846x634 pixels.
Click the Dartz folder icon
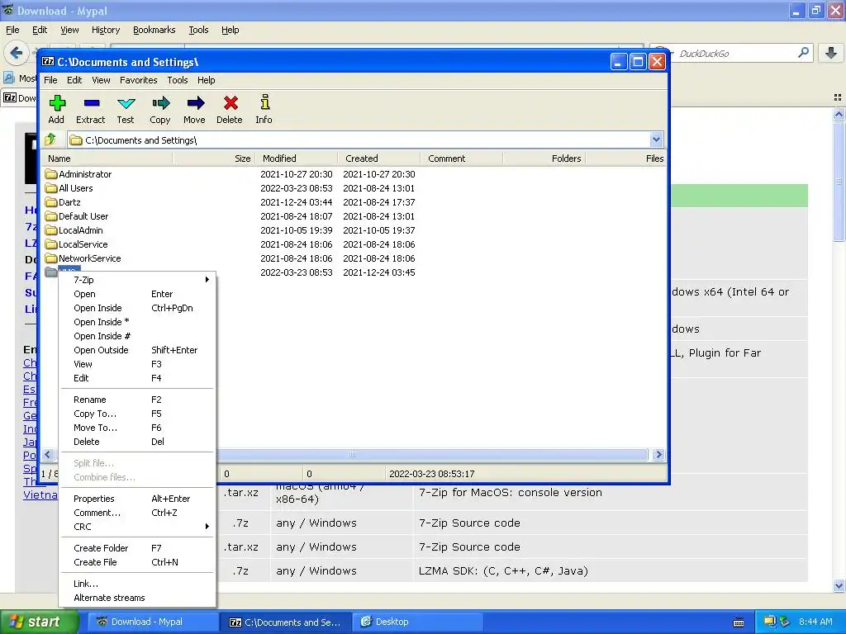[51, 201]
